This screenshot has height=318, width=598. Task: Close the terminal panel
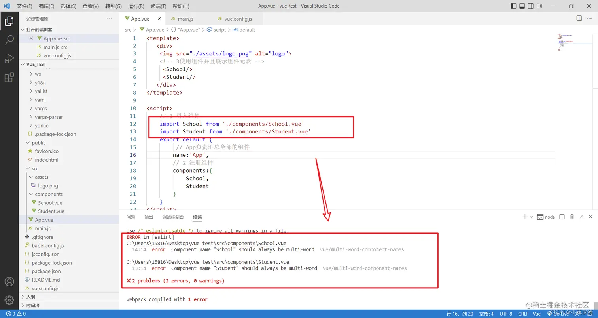(590, 217)
